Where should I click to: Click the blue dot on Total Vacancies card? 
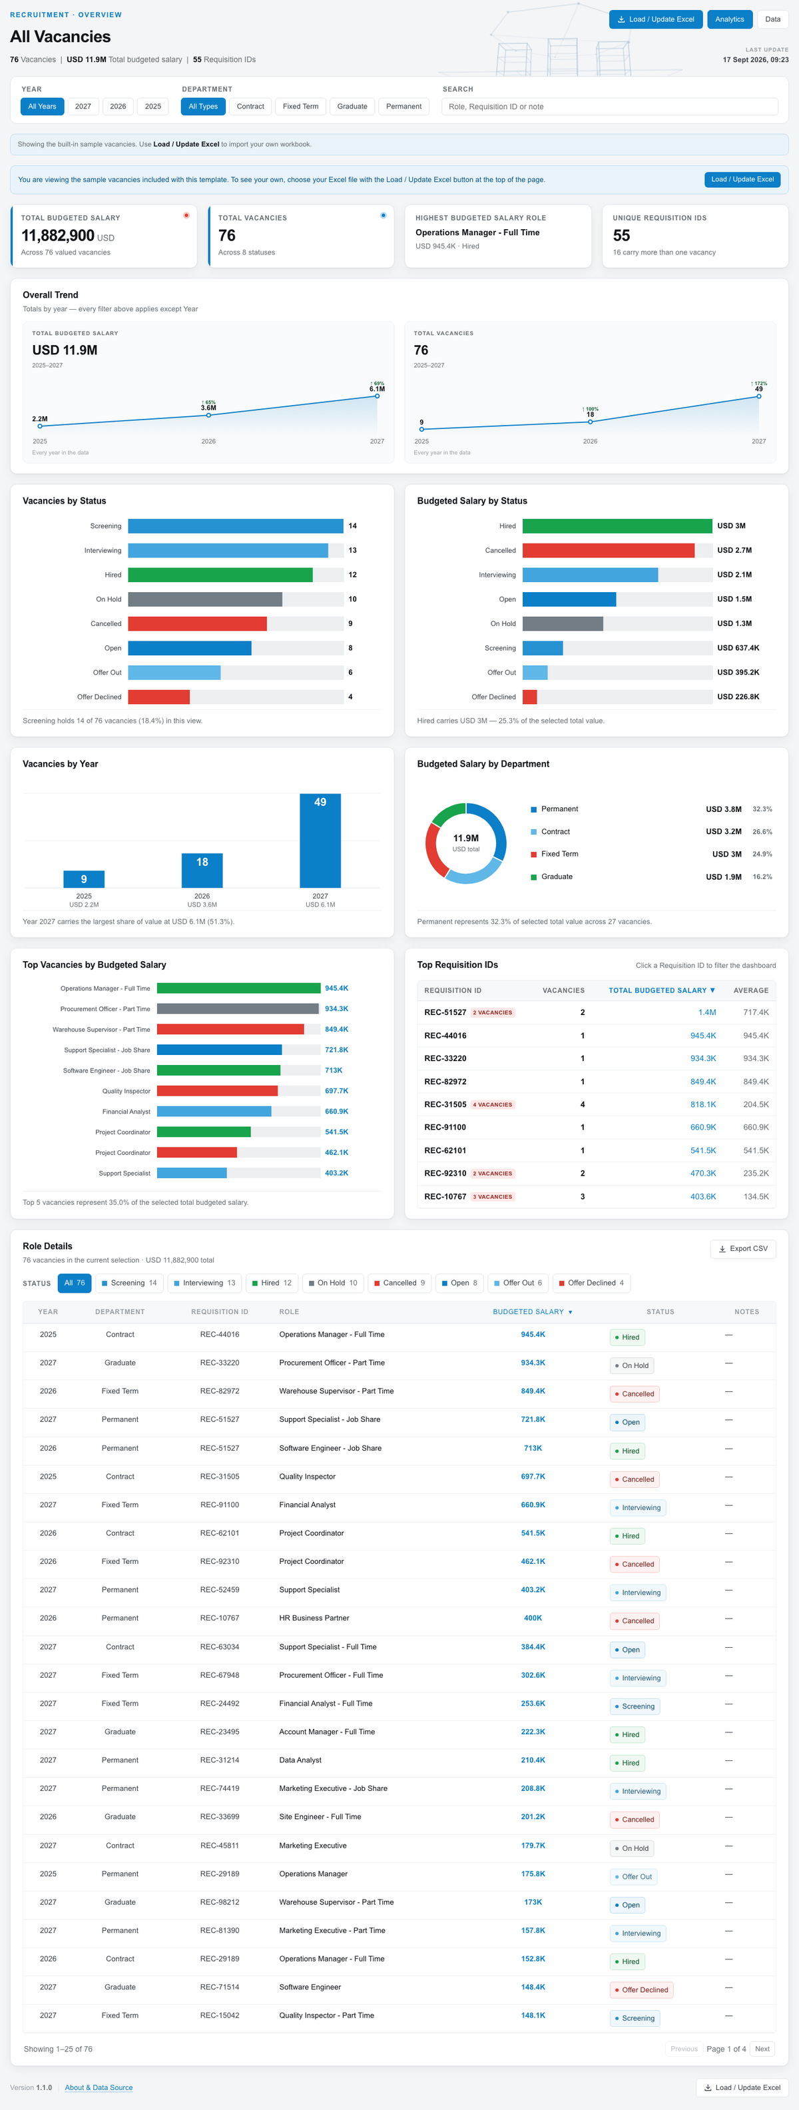click(383, 215)
